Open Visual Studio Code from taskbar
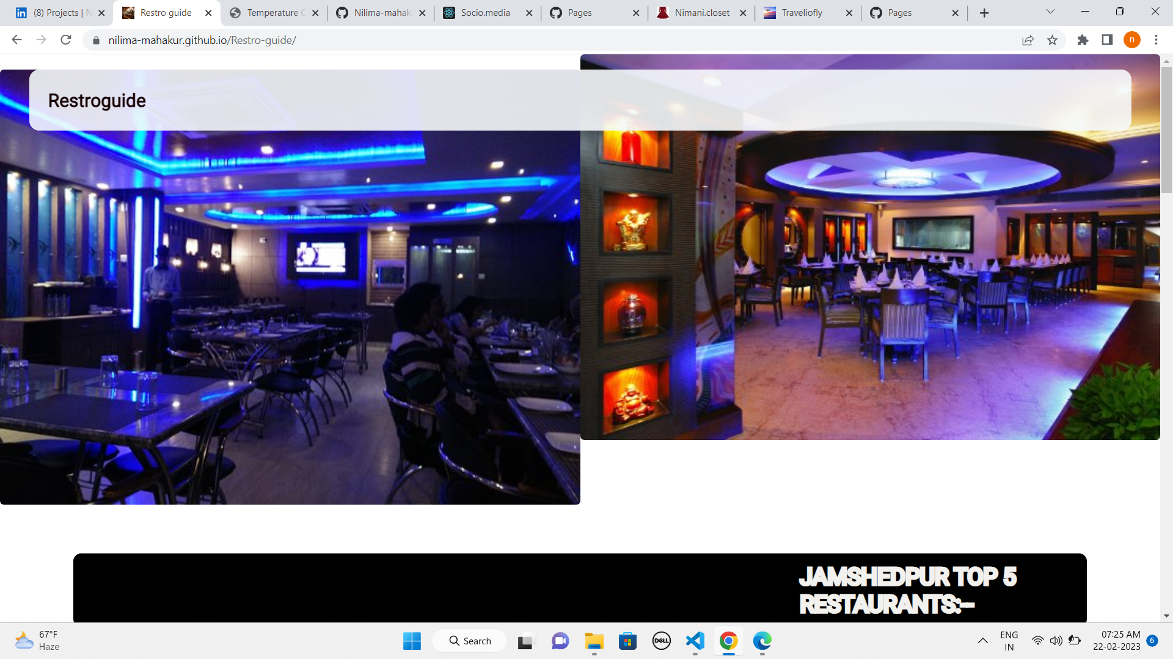The width and height of the screenshot is (1173, 659). (695, 641)
